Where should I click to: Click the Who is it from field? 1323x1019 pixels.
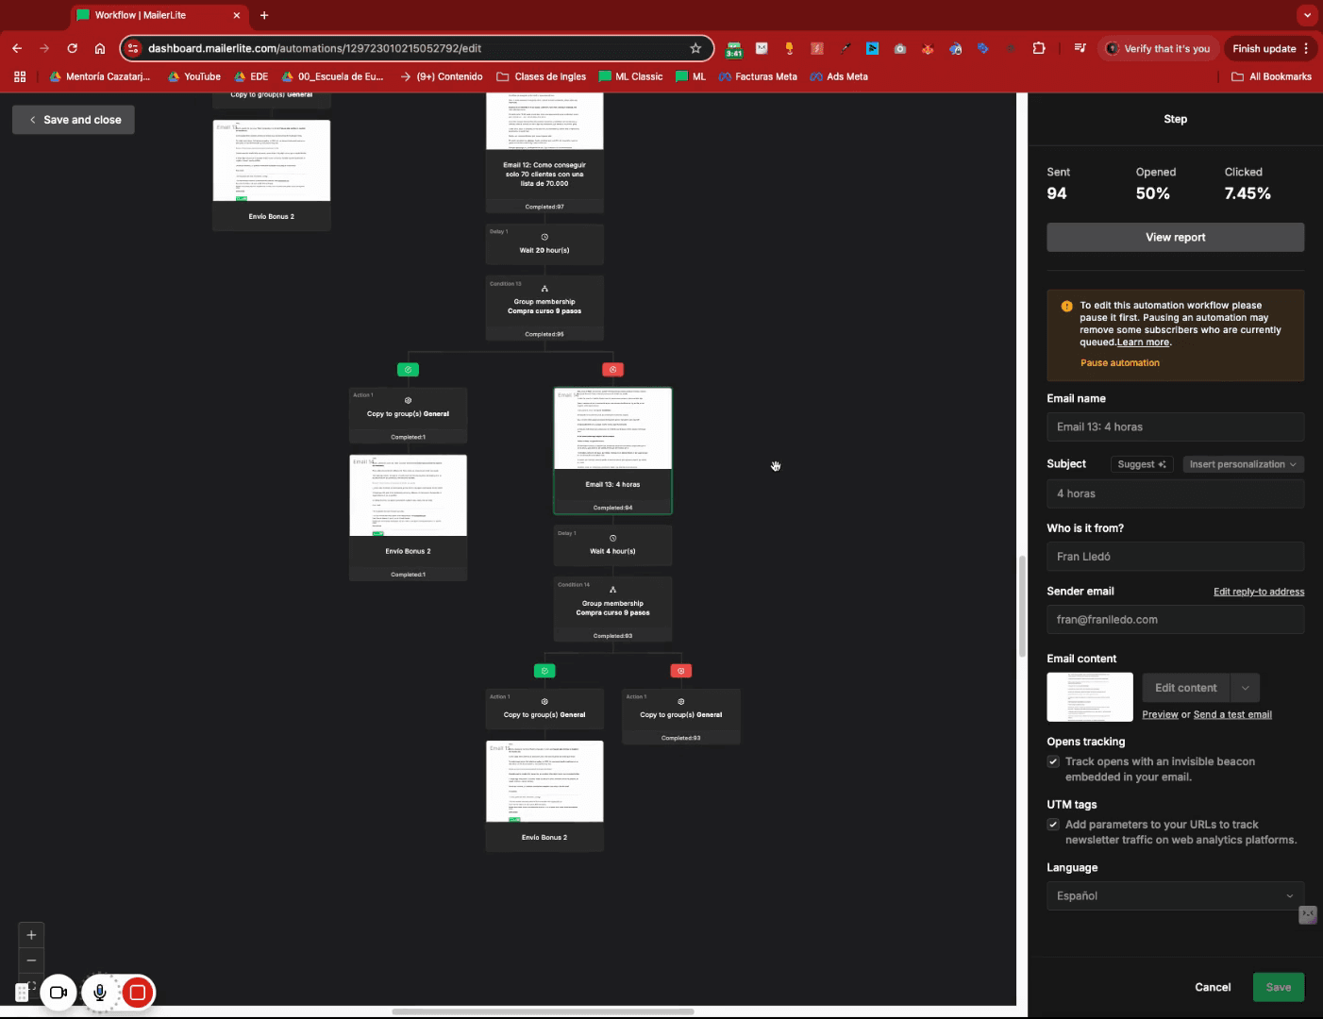point(1176,557)
